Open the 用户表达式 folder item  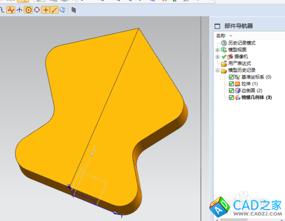tap(239, 63)
